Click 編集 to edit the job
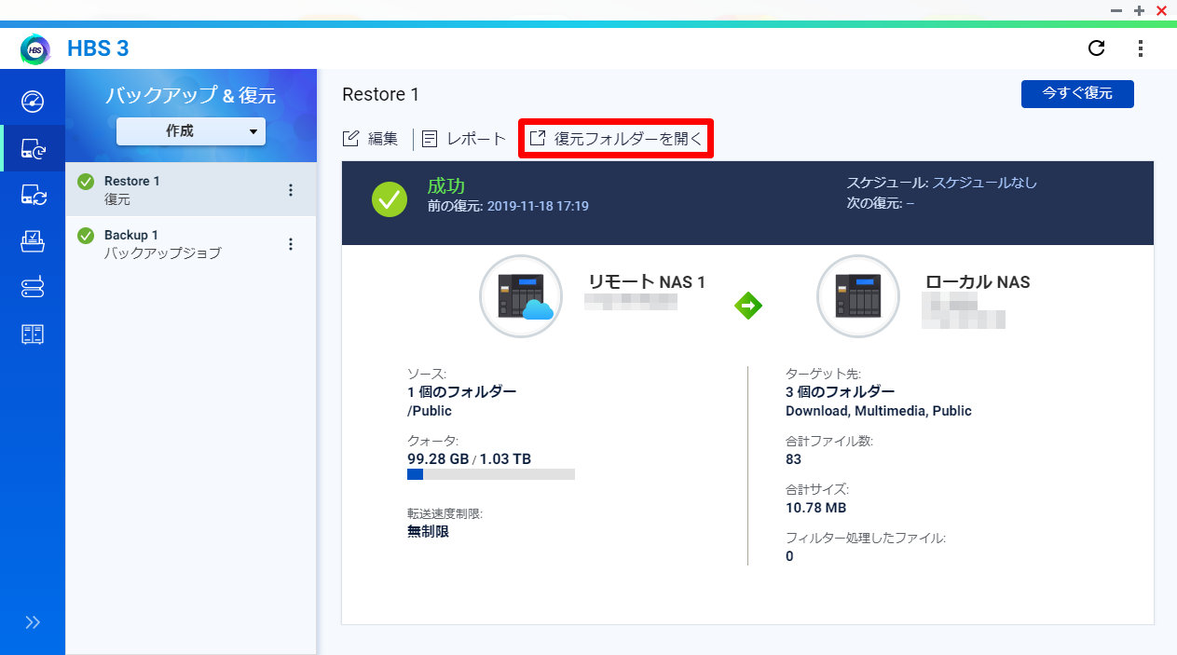Image resolution: width=1177 pixels, height=655 pixels. tap(371, 139)
